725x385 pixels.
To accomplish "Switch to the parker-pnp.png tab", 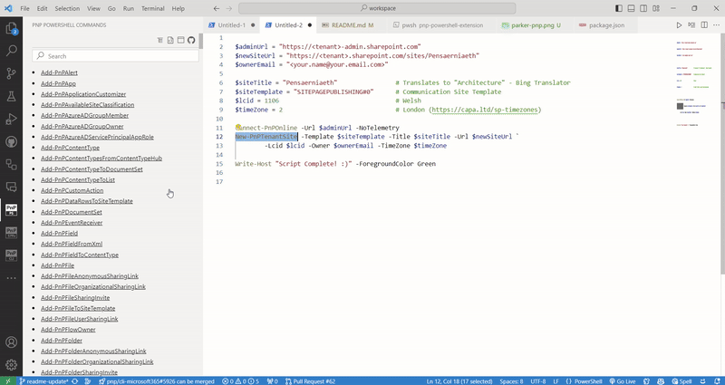I will pyautogui.click(x=532, y=25).
